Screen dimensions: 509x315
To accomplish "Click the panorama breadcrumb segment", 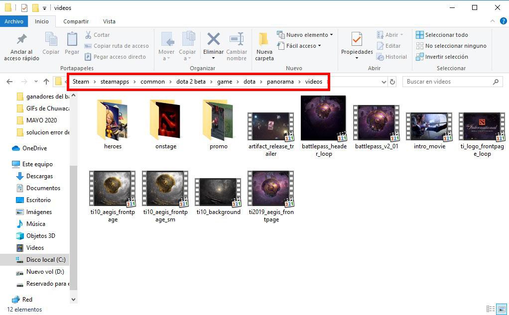I will click(280, 82).
